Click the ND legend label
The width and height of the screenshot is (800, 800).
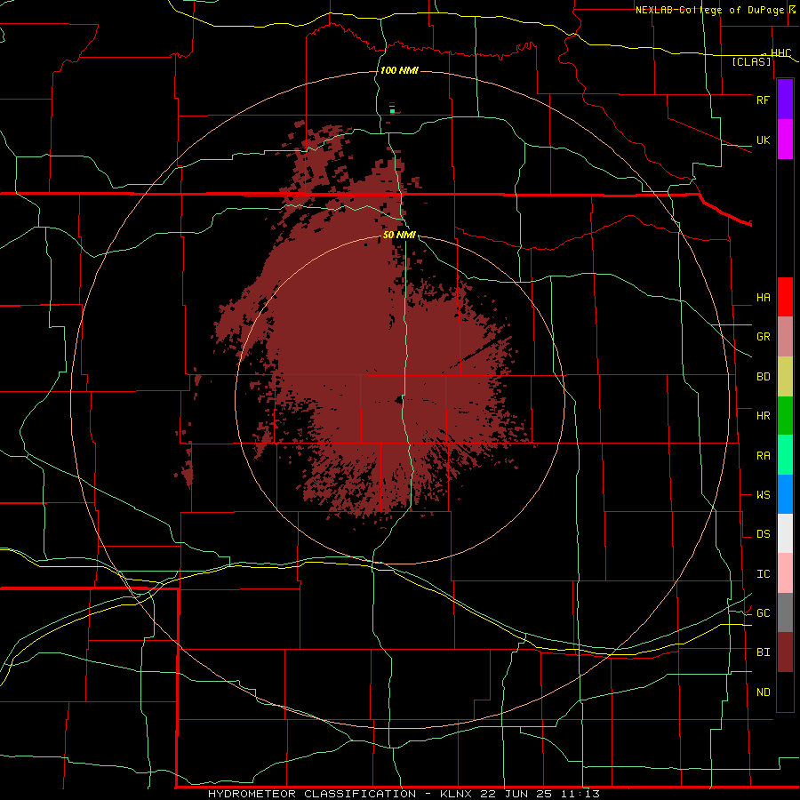763,692
